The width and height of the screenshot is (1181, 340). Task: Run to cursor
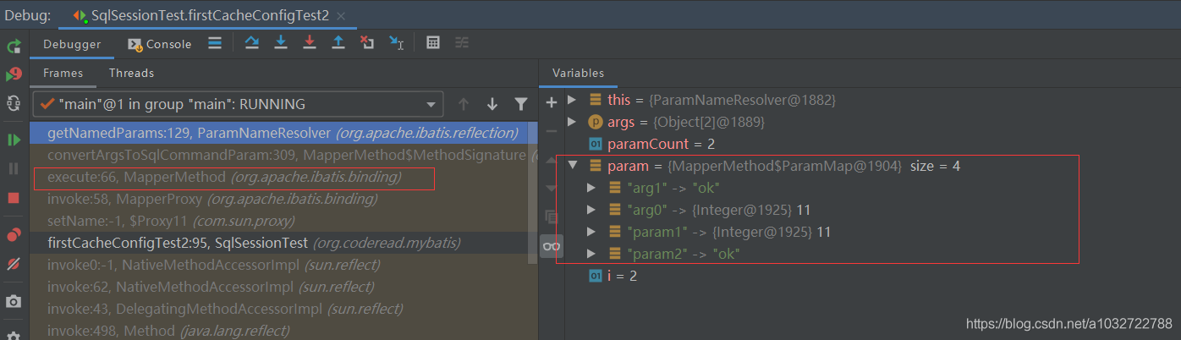click(396, 43)
